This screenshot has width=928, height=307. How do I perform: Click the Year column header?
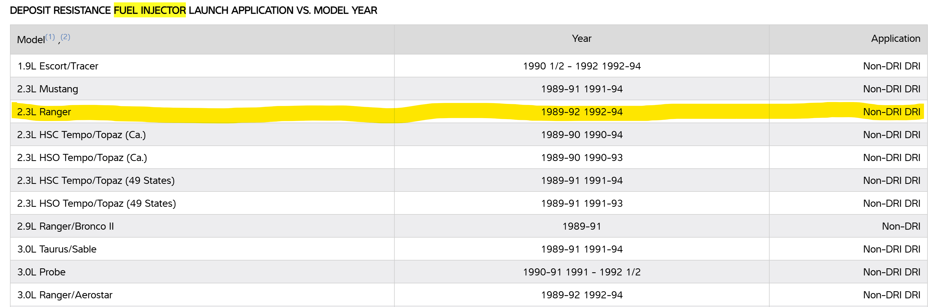coord(581,39)
